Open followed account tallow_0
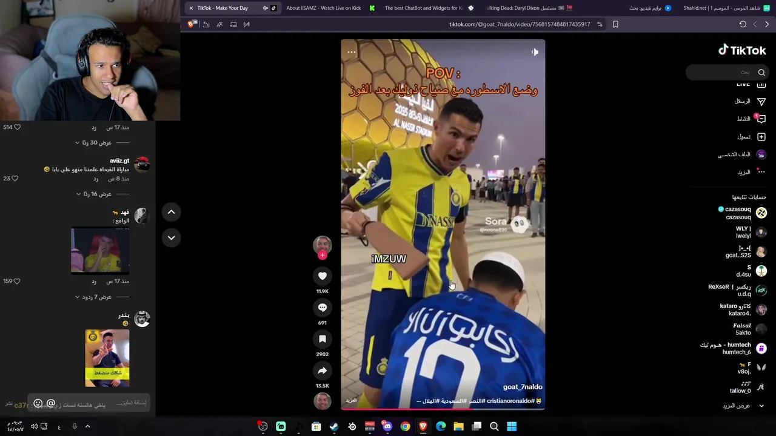776x436 pixels. coord(748,387)
